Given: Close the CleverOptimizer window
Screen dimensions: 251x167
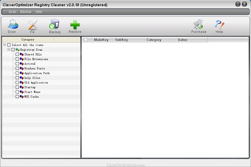Looking at the screenshot, I should 244,4.
